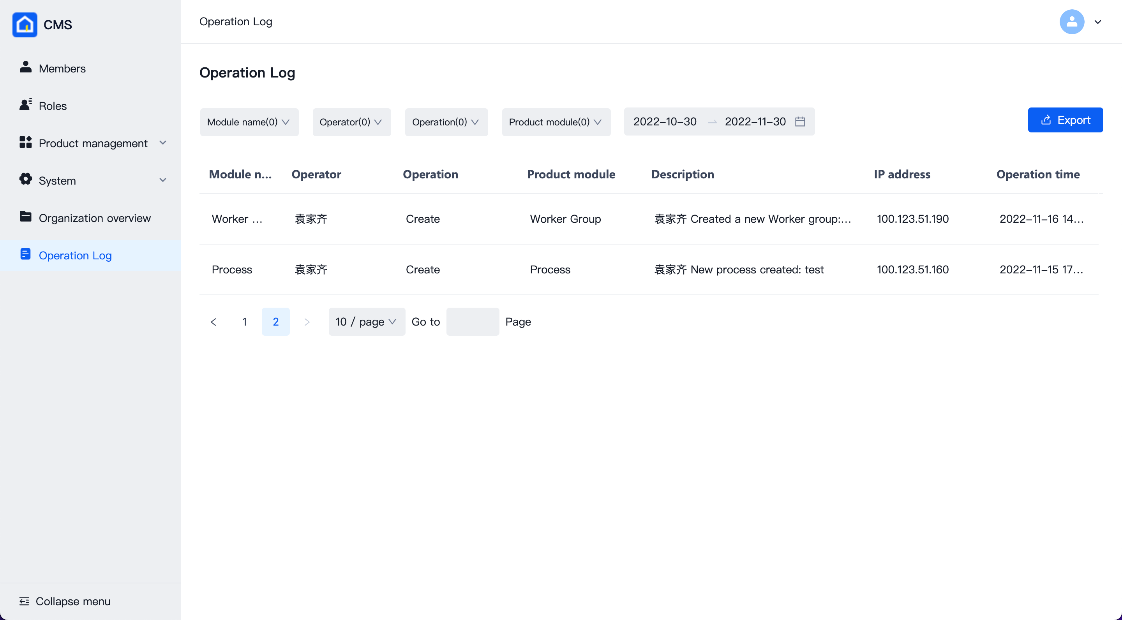Screen dimensions: 1122x620
Task: Expand the Operator filter dropdown
Action: [x=350, y=122]
